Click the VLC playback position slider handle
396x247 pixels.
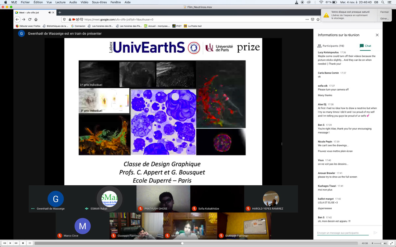[x=182, y=243]
